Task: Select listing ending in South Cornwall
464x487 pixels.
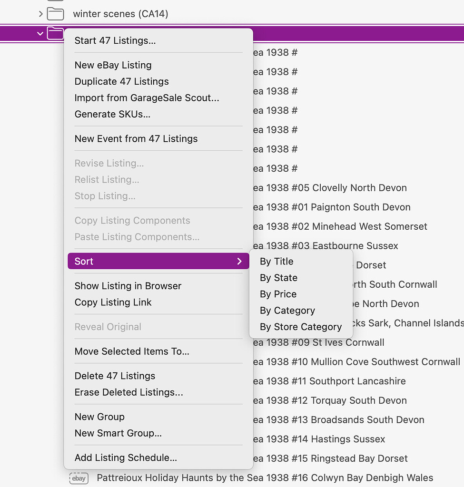Action: (395, 284)
